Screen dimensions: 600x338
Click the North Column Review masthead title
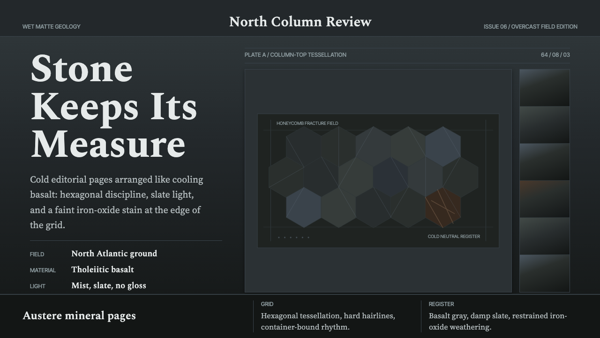pyautogui.click(x=300, y=22)
